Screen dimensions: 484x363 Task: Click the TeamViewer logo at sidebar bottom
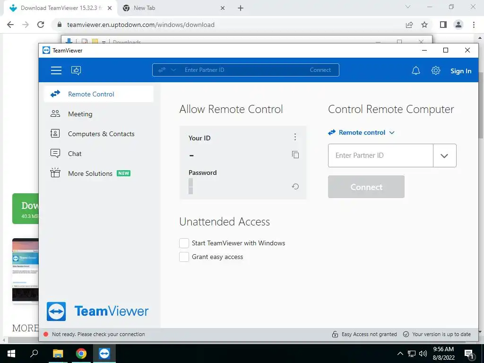tap(97, 311)
